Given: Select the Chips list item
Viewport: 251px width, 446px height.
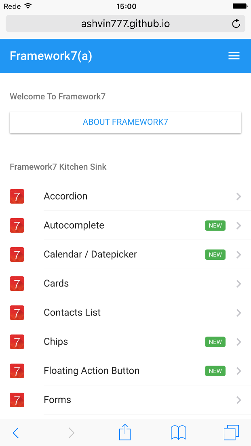Looking at the screenshot, I should coord(125,342).
